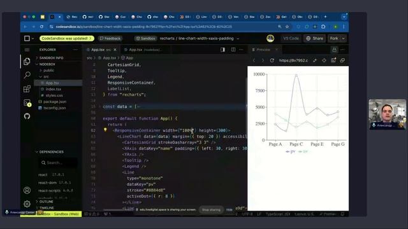This screenshot has height=229, width=408.
Task: Click the CodeSandbox was updated banner
Action: click(x=66, y=38)
